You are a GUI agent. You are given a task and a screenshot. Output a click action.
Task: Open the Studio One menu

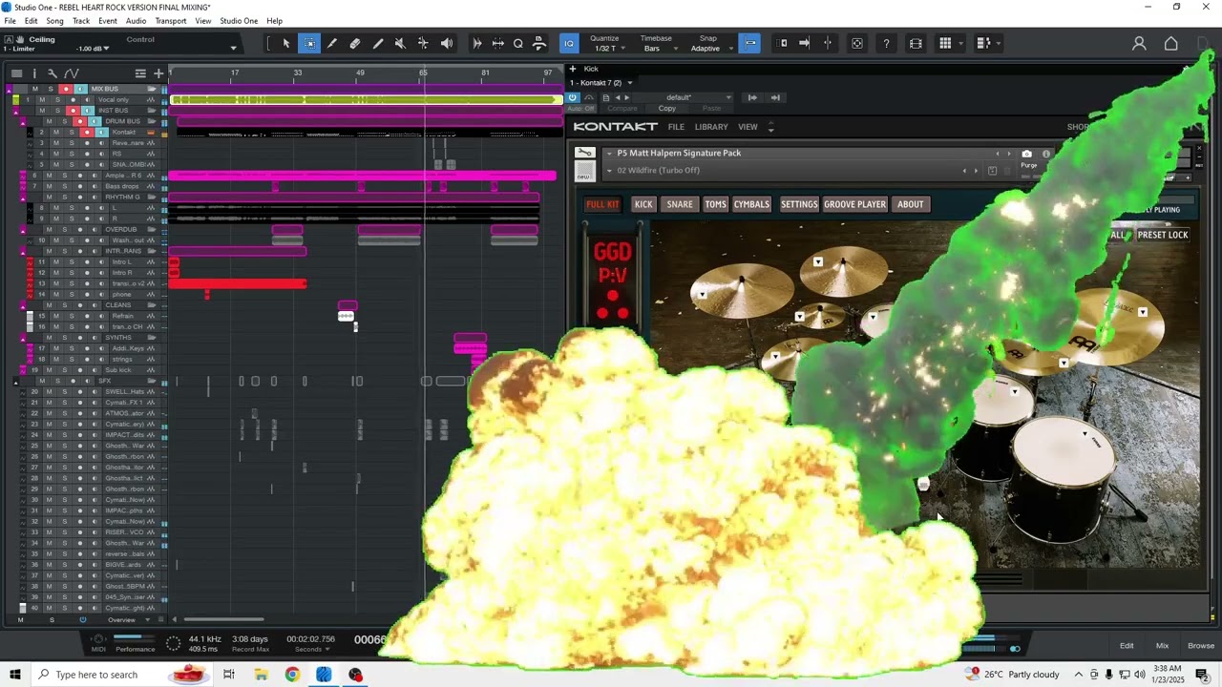[239, 21]
